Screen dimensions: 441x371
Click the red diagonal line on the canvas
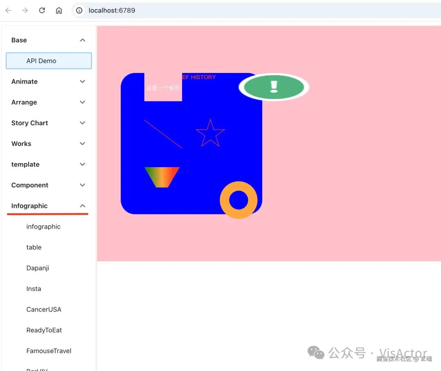click(163, 134)
